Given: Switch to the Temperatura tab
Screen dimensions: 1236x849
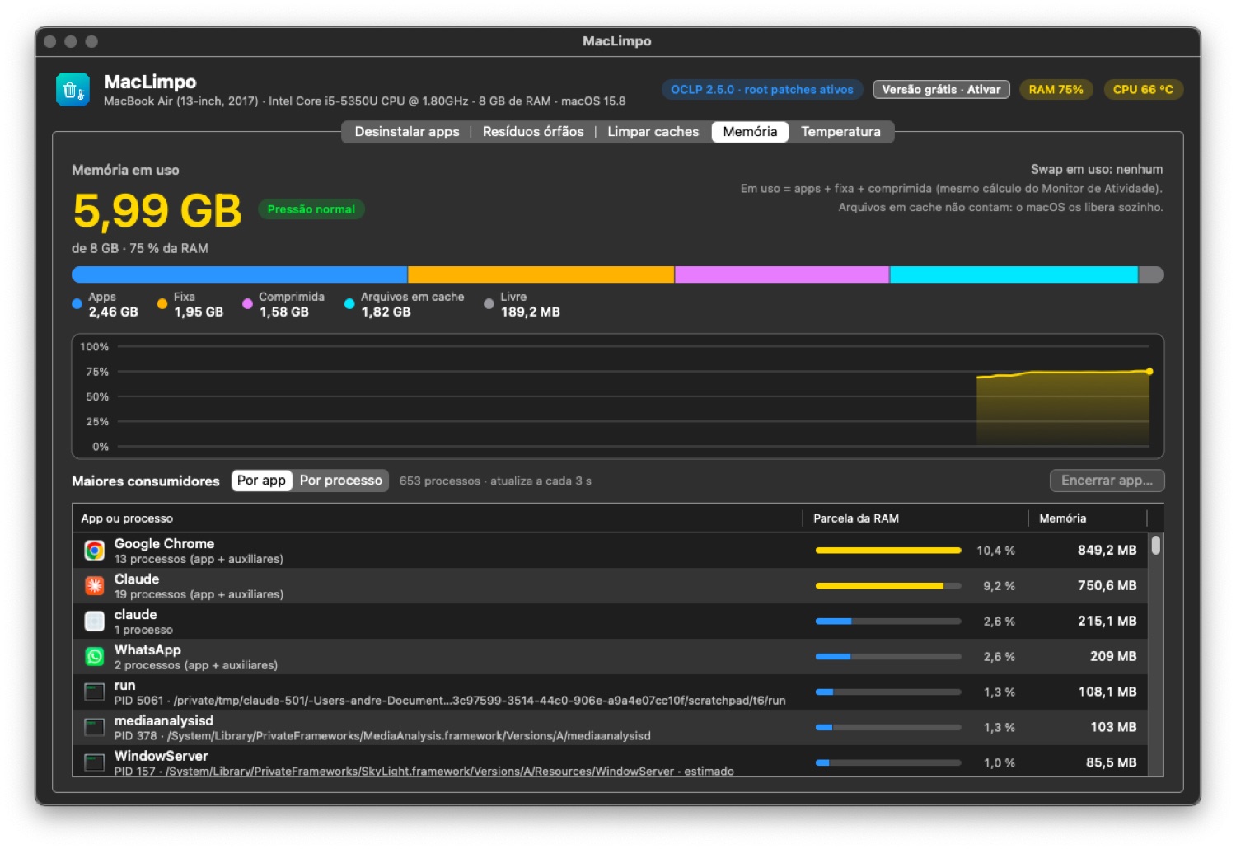Looking at the screenshot, I should pos(840,132).
